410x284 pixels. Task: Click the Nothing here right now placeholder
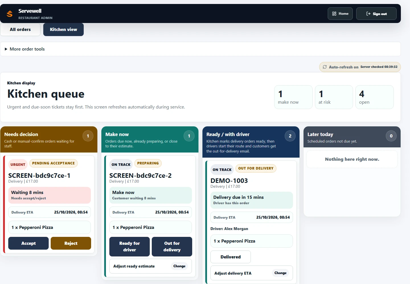click(x=352, y=159)
